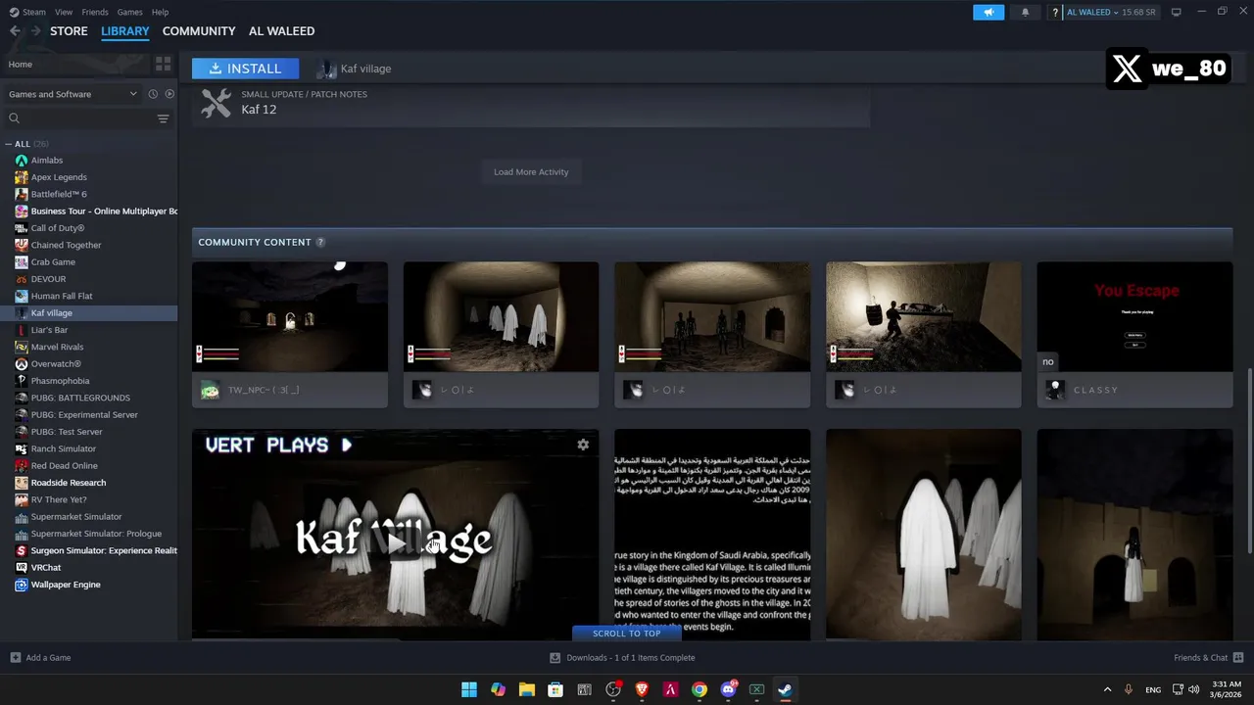Open Big Picture mode monitor icon
The height and width of the screenshot is (705, 1254).
[1177, 12]
